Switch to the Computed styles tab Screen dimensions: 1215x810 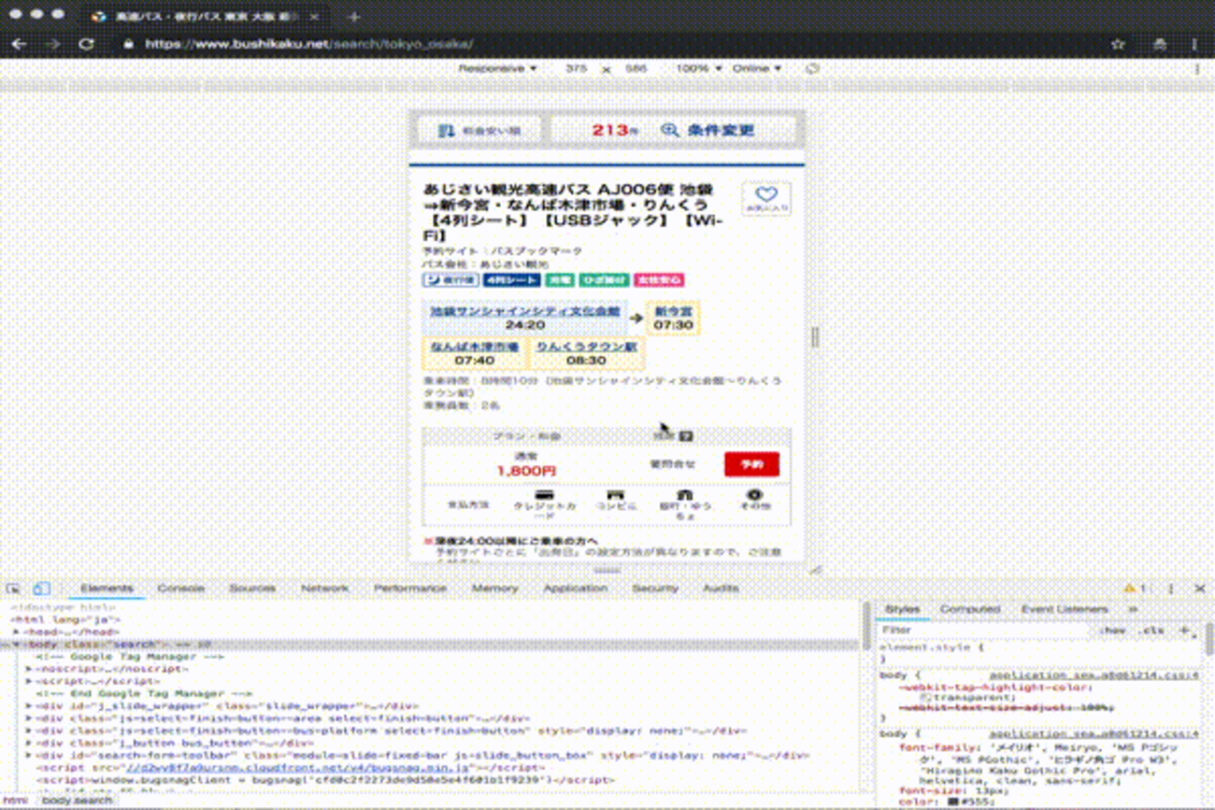point(970,609)
